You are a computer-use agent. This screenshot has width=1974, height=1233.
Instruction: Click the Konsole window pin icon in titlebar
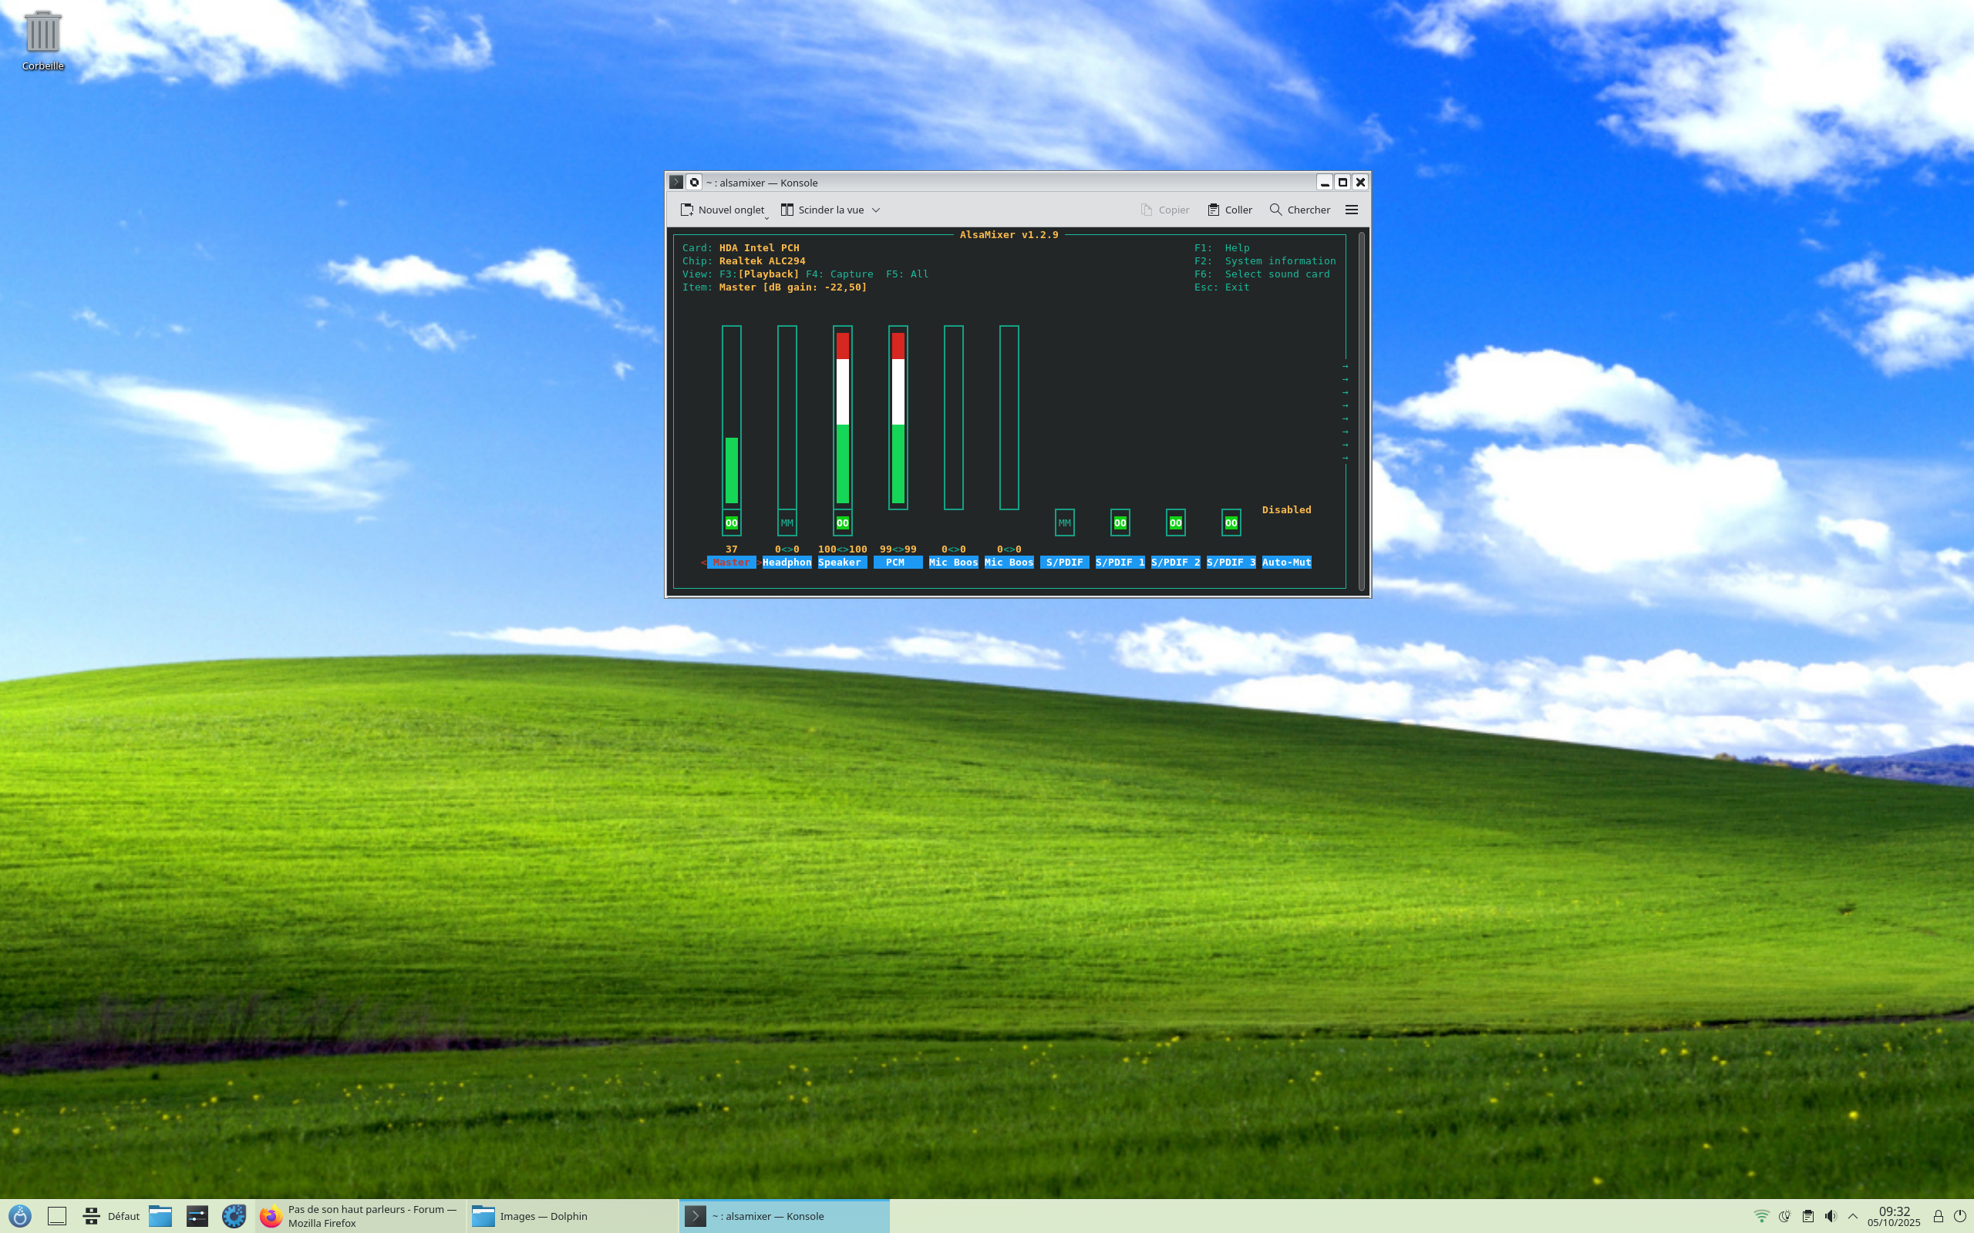(x=694, y=182)
